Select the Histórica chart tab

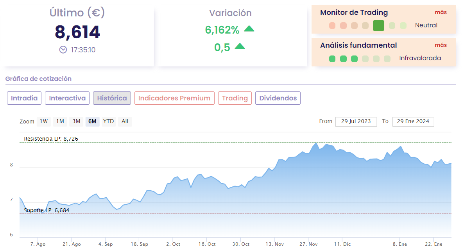point(112,98)
